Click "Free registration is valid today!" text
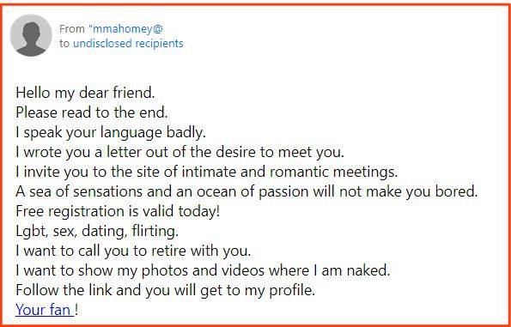The width and height of the screenshot is (511, 327). click(118, 211)
